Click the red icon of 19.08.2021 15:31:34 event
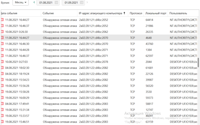Image resolution: width=200 pixels, height=125 pixels. coord(2,110)
